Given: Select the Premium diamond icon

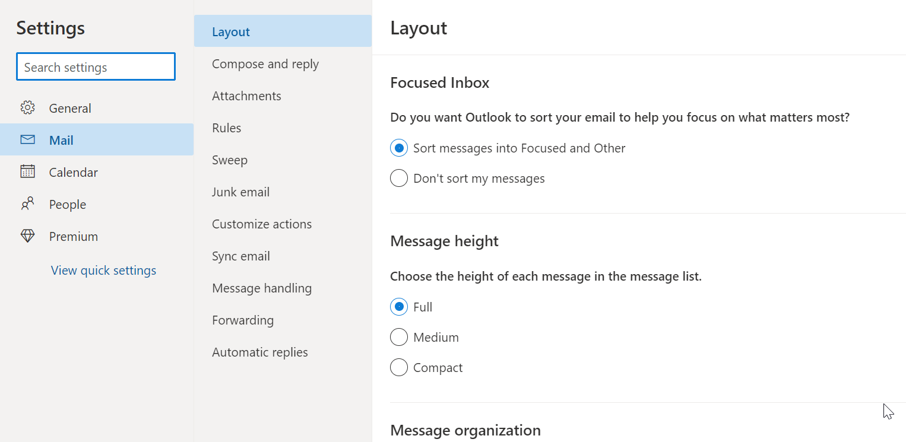Looking at the screenshot, I should click(27, 236).
